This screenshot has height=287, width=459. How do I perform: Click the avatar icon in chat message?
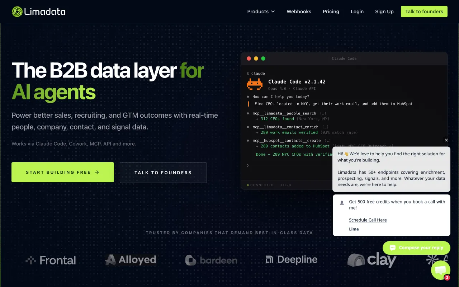coord(342,203)
